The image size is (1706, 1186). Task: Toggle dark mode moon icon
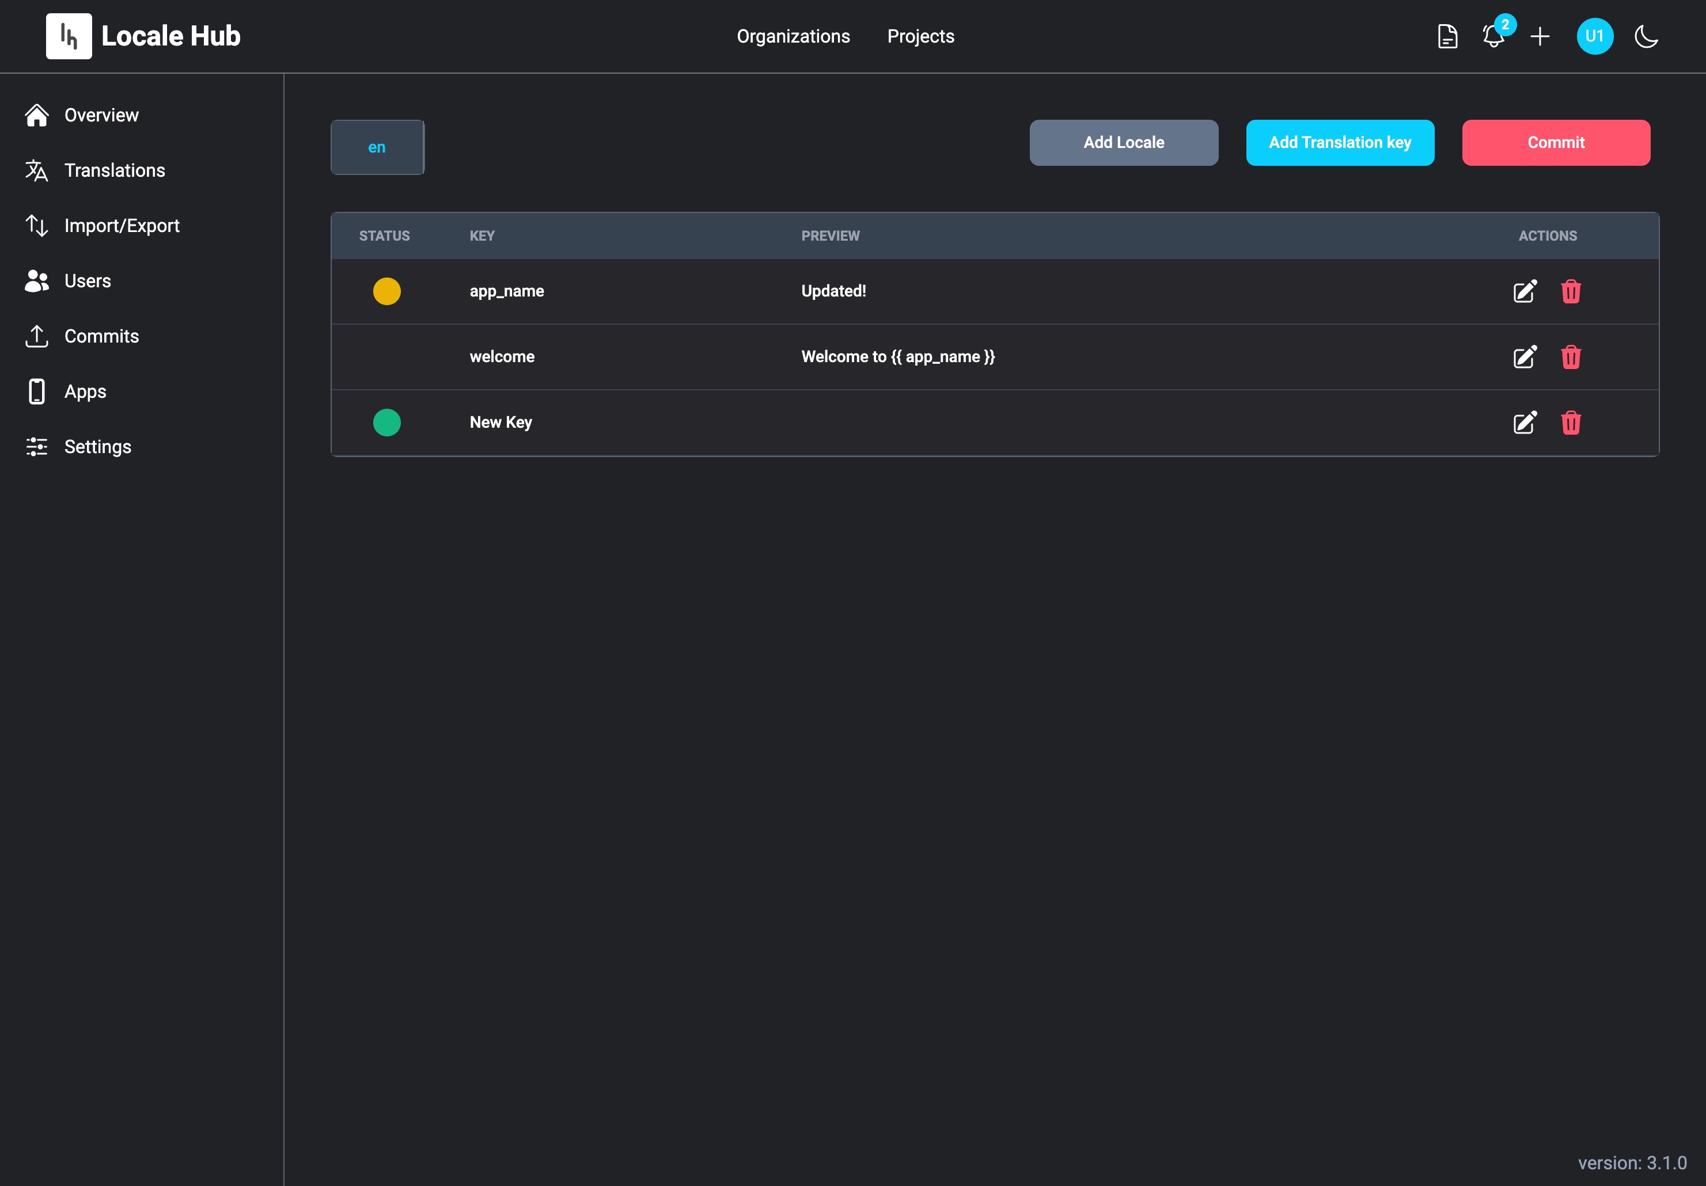(1646, 36)
